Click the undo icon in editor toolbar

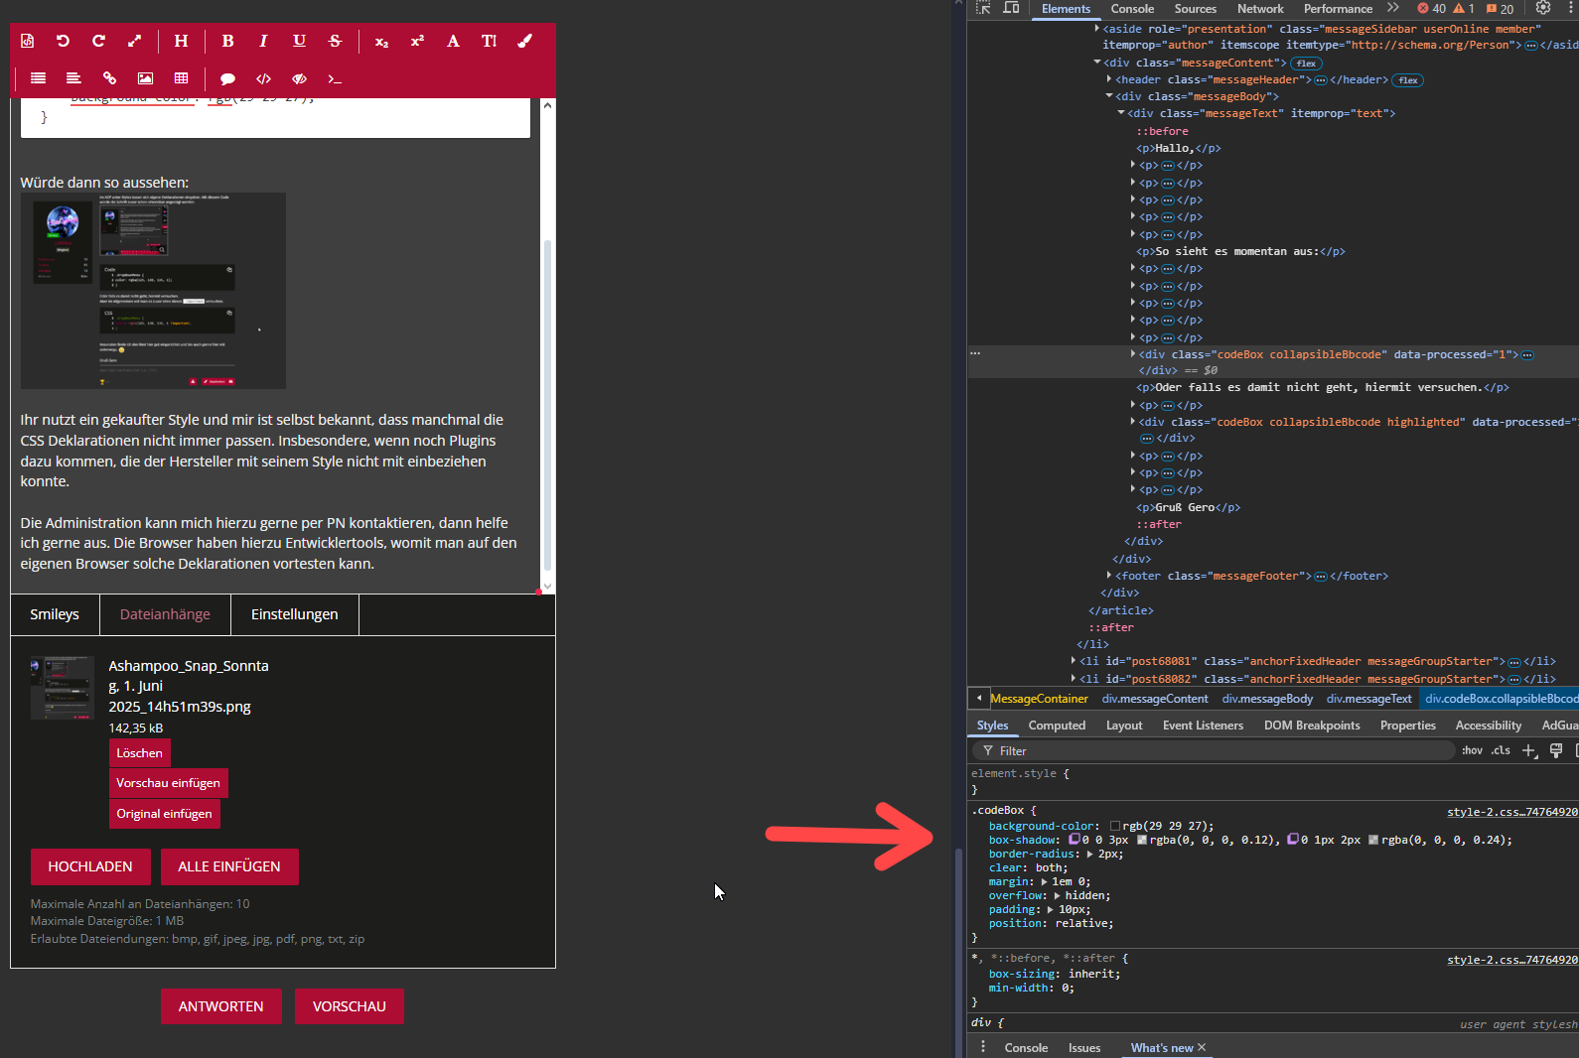click(x=63, y=41)
